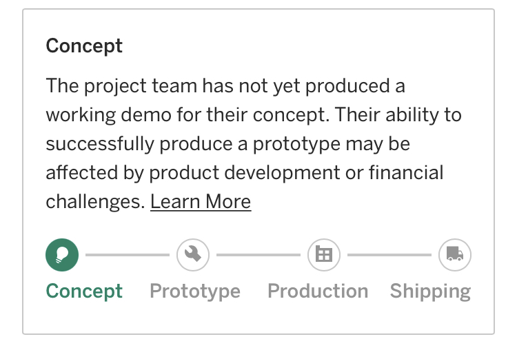The width and height of the screenshot is (517, 339).
Task: Select the Prototype stage label
Action: (195, 291)
